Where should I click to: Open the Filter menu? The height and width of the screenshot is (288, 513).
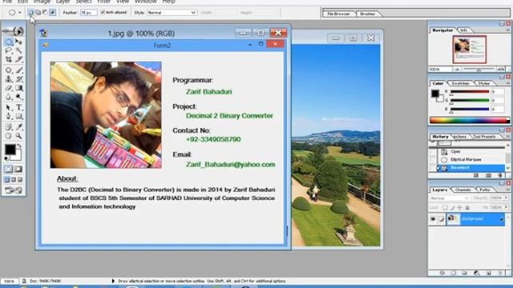click(103, 2)
